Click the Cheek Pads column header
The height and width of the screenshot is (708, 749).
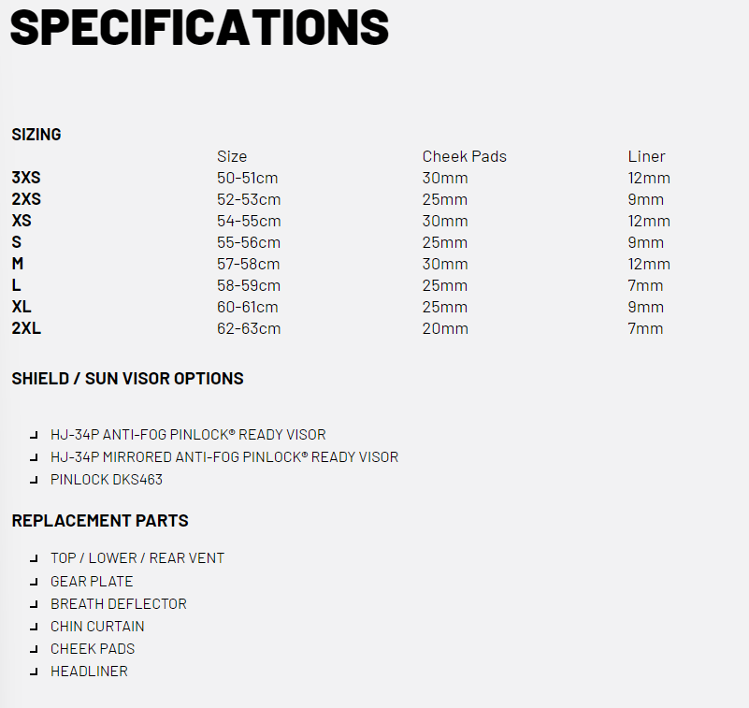[x=464, y=156]
